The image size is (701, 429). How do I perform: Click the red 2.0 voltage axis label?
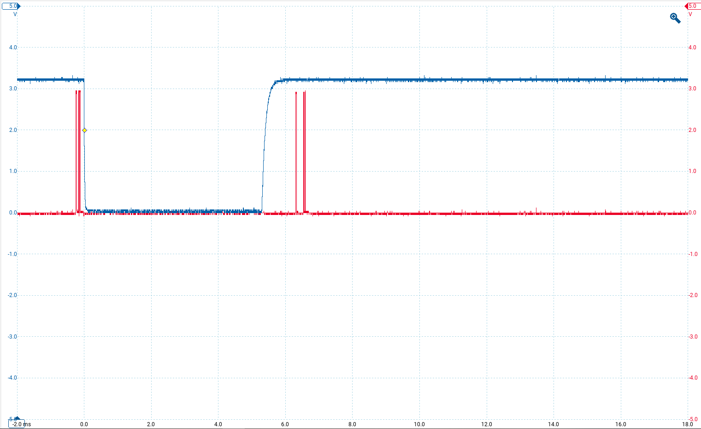692,130
